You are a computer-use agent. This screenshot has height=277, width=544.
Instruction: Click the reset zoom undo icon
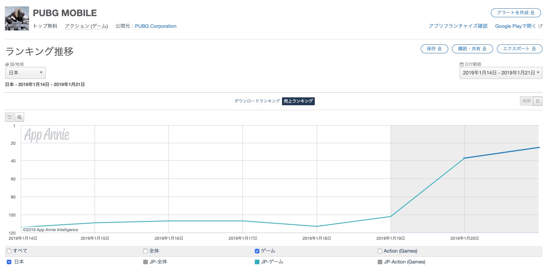coord(9,117)
